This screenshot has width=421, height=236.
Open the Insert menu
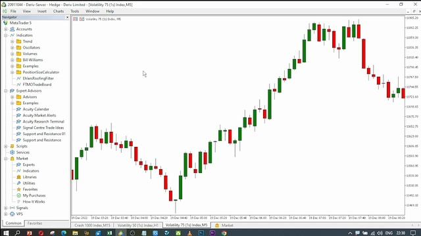[x=42, y=11]
